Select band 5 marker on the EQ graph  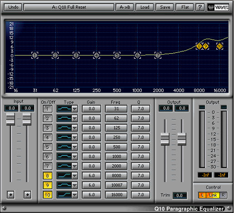coord(117,56)
